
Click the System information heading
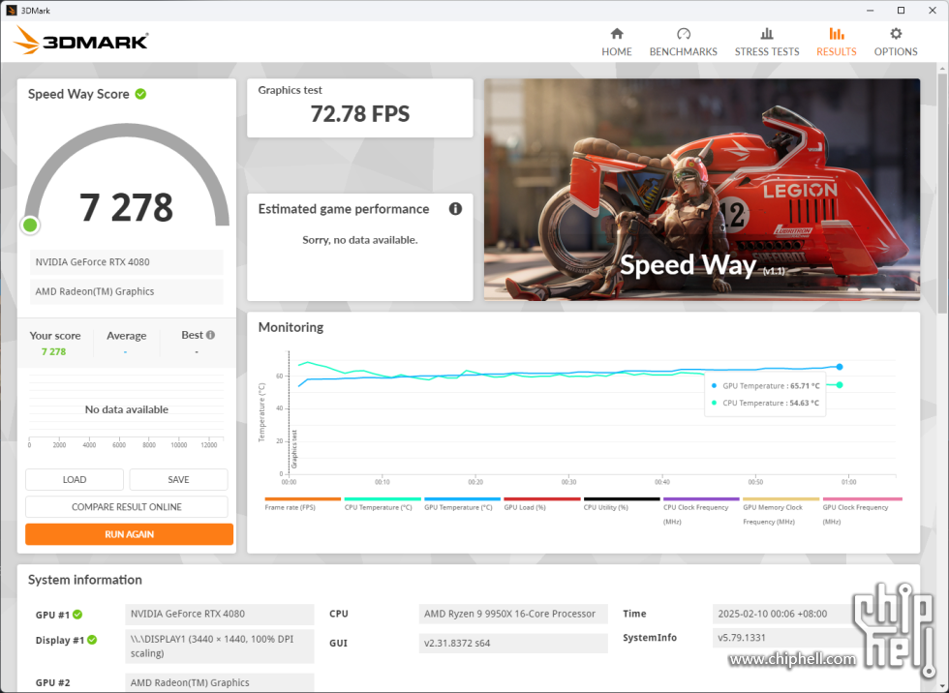(x=85, y=580)
